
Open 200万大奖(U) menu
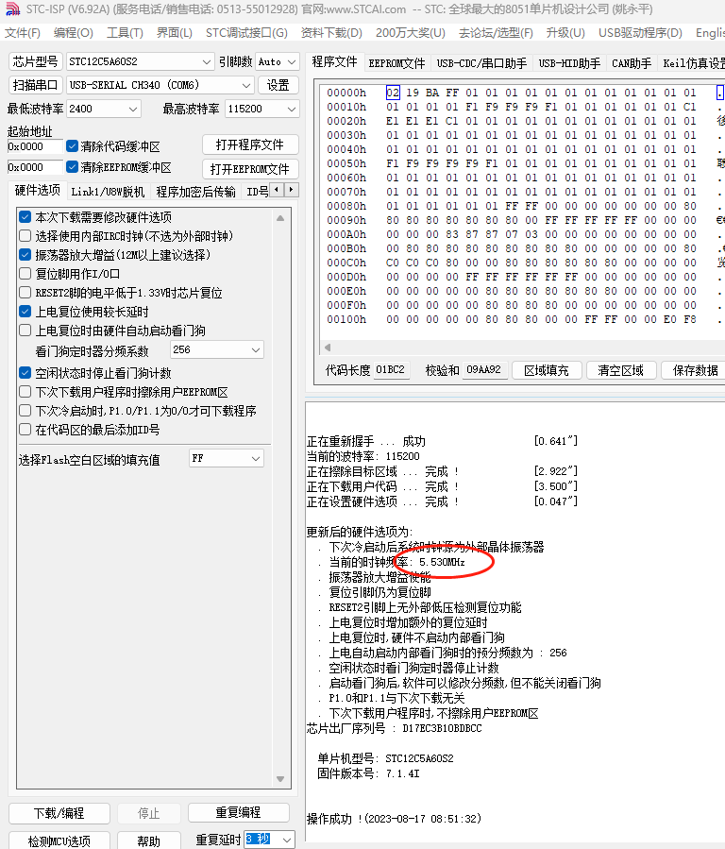click(x=410, y=33)
